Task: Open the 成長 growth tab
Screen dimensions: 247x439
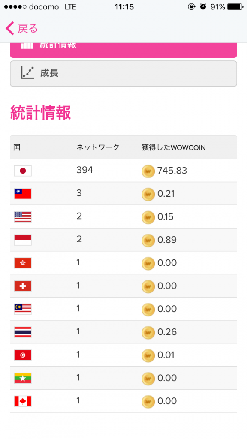Action: 123,74
